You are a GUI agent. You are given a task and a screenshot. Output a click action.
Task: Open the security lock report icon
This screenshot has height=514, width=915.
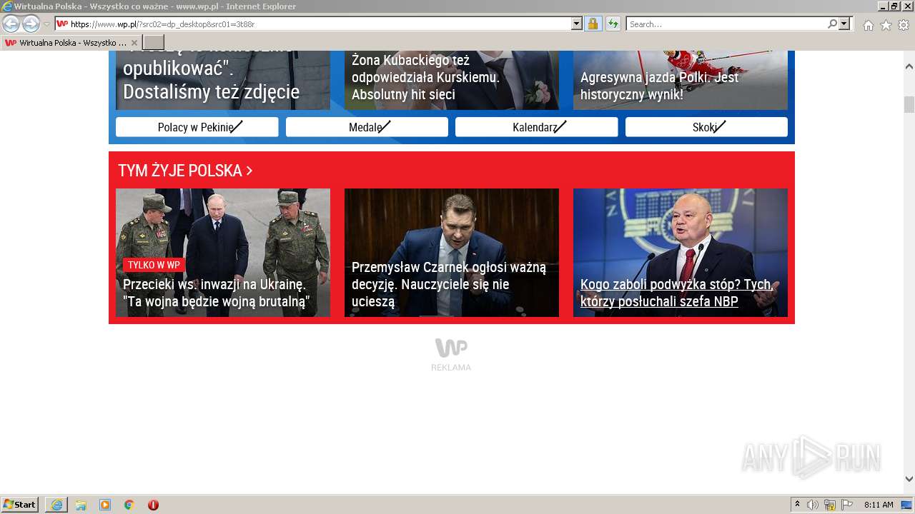(593, 24)
